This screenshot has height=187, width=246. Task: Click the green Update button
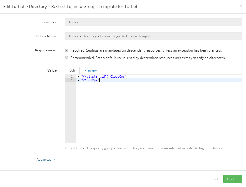tap(233, 179)
